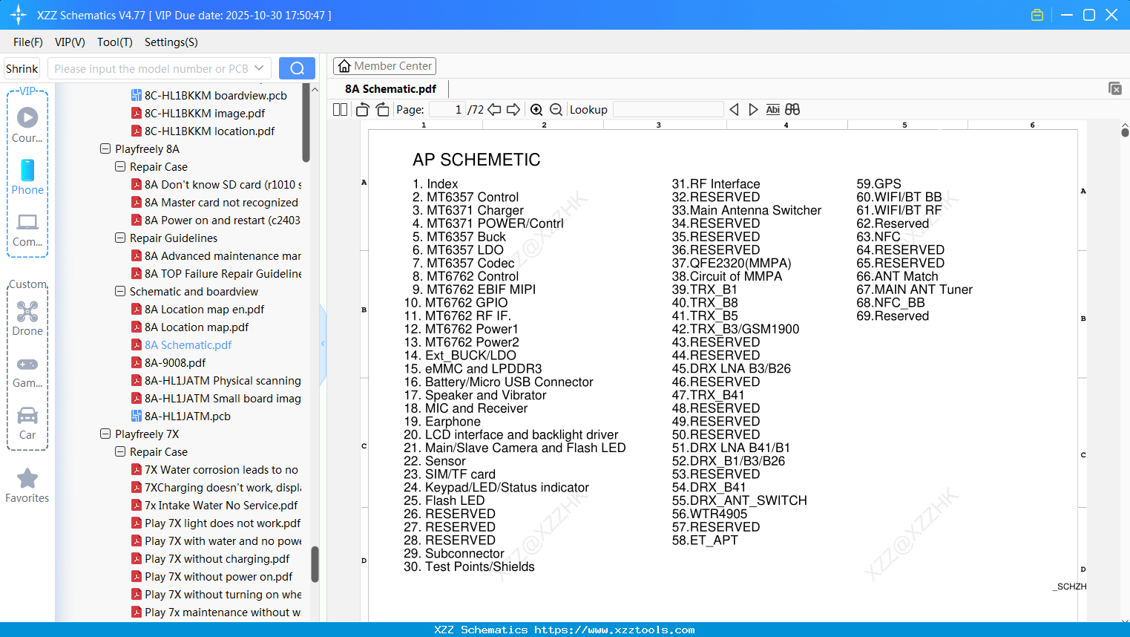Viewport: 1130px width, 637px height.
Task: Toggle the Abl whole-word match icon
Action: [773, 109]
